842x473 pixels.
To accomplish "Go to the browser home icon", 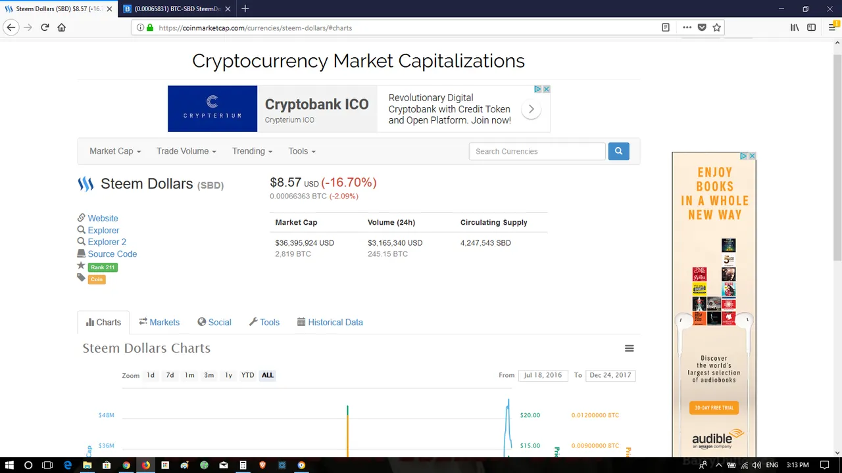I will 61,28.
